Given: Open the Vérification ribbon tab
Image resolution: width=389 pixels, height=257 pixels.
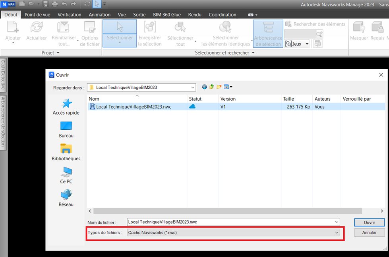Looking at the screenshot, I should point(70,15).
